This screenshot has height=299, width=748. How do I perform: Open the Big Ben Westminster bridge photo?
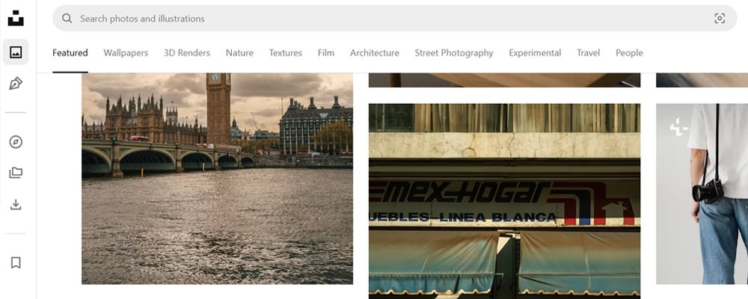point(217,179)
